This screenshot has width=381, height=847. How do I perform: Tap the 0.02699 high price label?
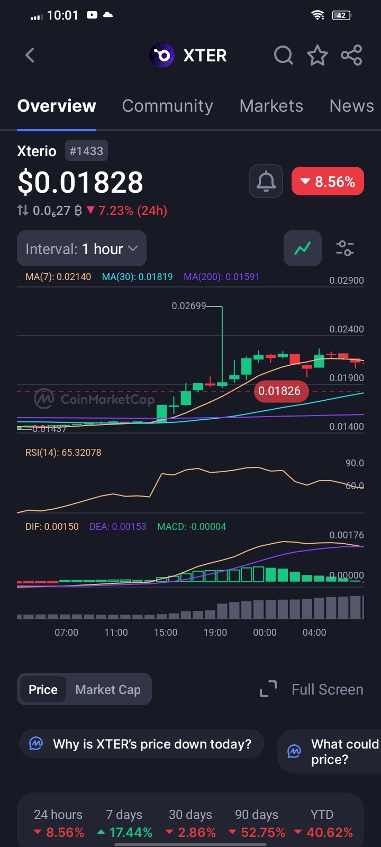tap(189, 305)
